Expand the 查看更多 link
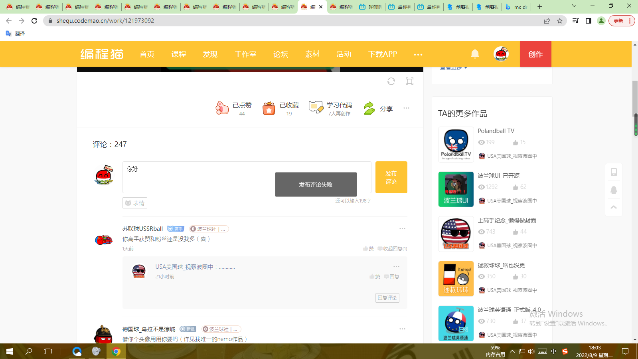The width and height of the screenshot is (638, 359). [x=453, y=68]
